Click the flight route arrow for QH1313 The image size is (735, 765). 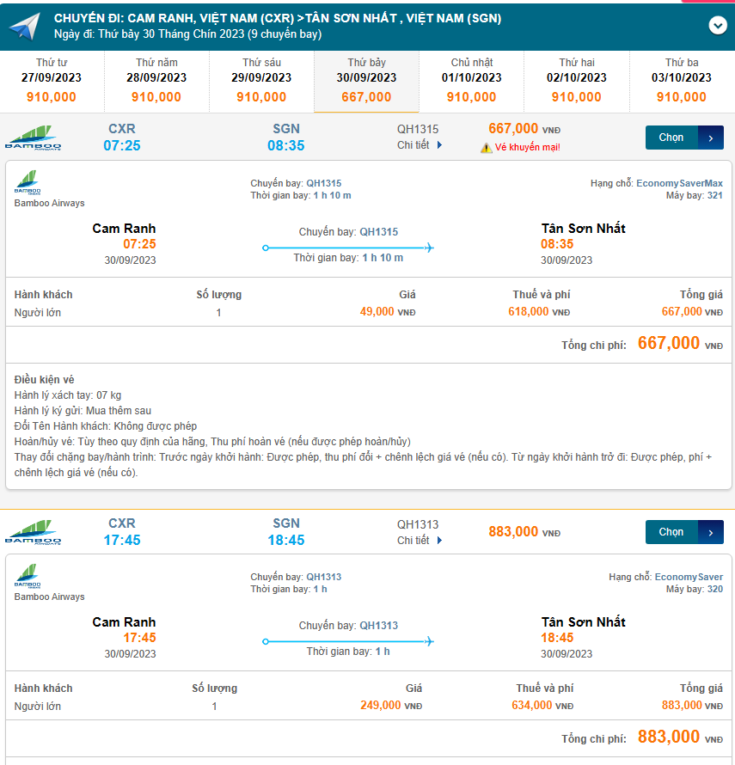(348, 641)
